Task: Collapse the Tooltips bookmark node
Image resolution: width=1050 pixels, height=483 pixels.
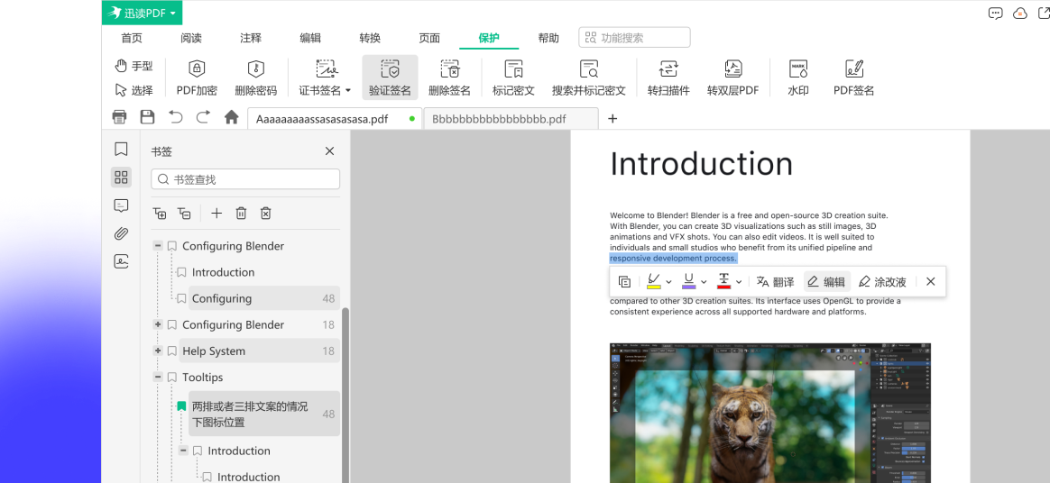Action: point(158,377)
